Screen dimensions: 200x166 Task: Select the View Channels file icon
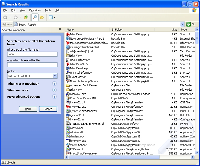pos(67,145)
